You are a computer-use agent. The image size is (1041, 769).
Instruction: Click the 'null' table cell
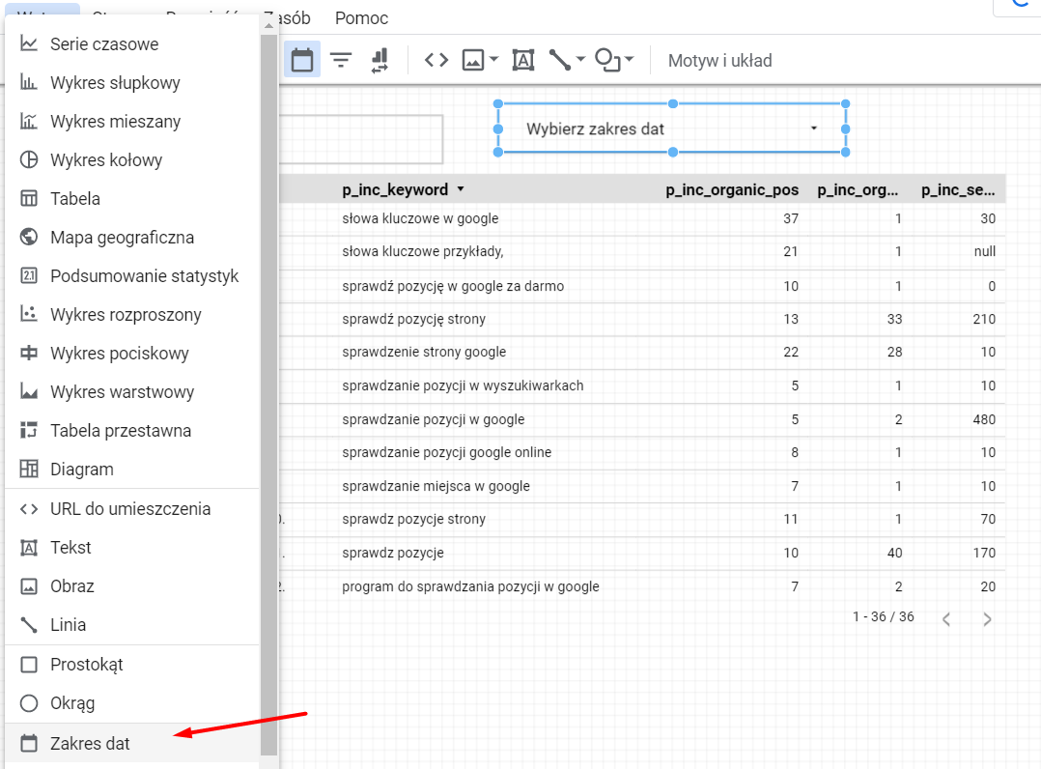[x=985, y=252]
